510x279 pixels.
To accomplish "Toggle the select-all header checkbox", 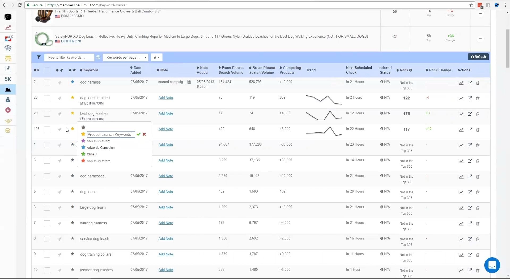I will tap(47, 70).
